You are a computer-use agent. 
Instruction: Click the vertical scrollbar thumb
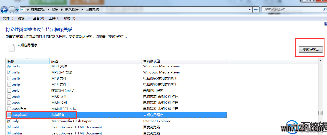tap(321, 113)
